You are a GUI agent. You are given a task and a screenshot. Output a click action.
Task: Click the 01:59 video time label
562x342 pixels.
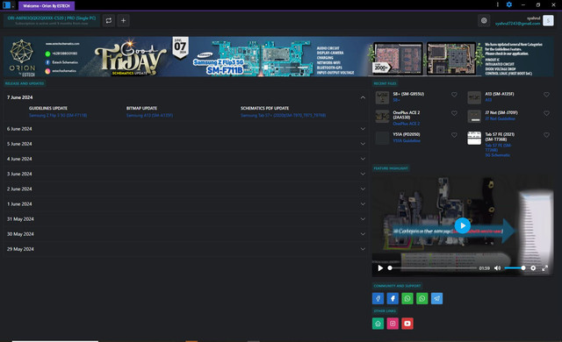pos(484,268)
